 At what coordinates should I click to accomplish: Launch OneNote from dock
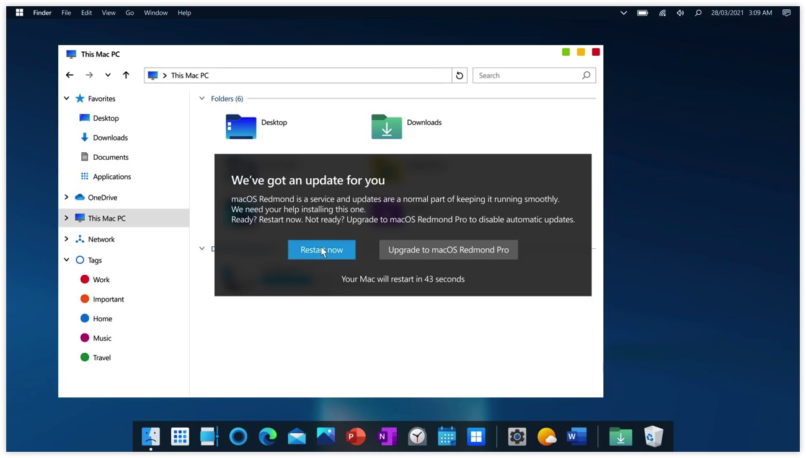(x=387, y=436)
